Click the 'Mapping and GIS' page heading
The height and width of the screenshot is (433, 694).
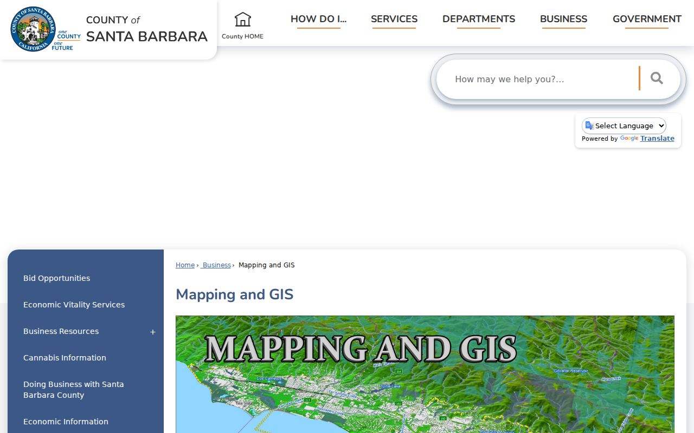[234, 294]
